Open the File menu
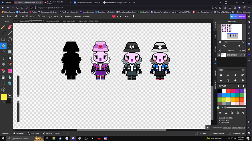The height and width of the screenshot is (141, 252). pyautogui.click(x=10, y=16)
